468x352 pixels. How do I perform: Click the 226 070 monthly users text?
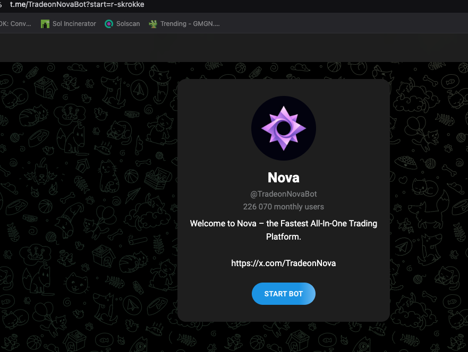(x=283, y=207)
